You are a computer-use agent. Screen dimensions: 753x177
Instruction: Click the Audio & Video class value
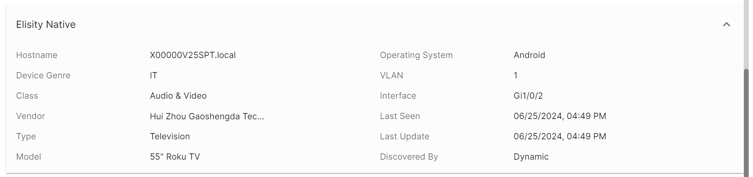pyautogui.click(x=178, y=96)
